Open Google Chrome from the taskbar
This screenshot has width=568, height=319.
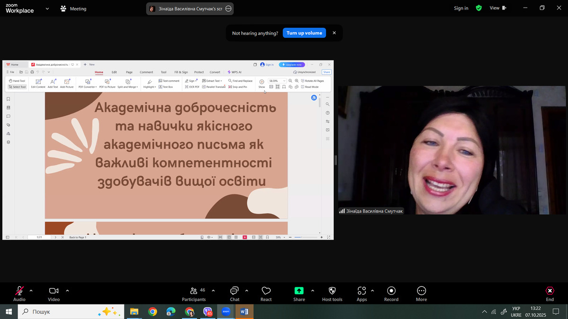pyautogui.click(x=152, y=312)
